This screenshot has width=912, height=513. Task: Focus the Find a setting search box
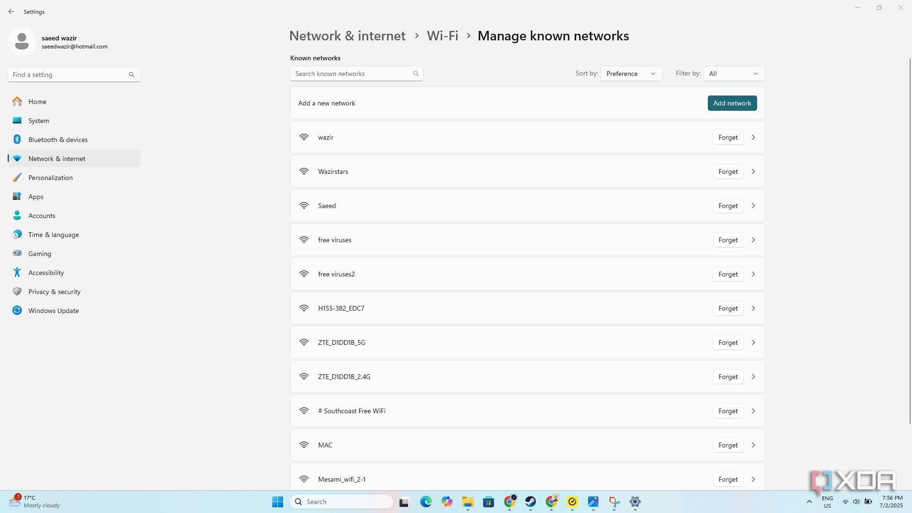click(x=74, y=75)
